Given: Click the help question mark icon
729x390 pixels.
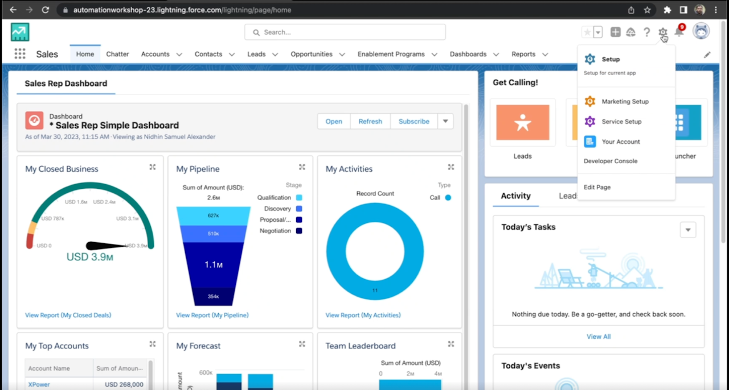Looking at the screenshot, I should click(x=646, y=32).
